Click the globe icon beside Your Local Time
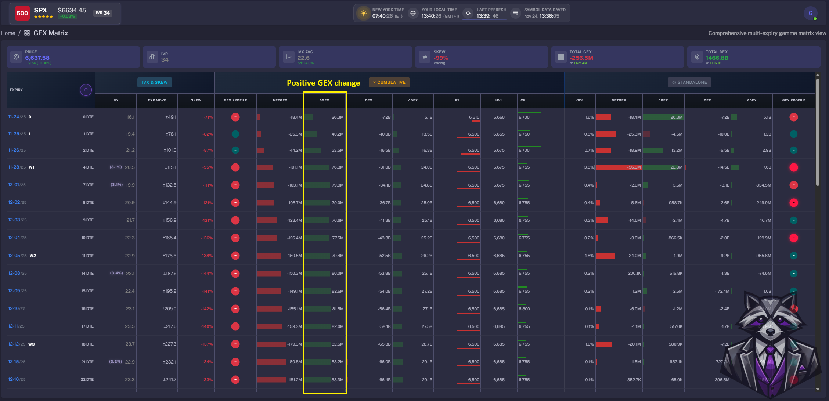Viewport: 829px width, 401px height. 413,13
